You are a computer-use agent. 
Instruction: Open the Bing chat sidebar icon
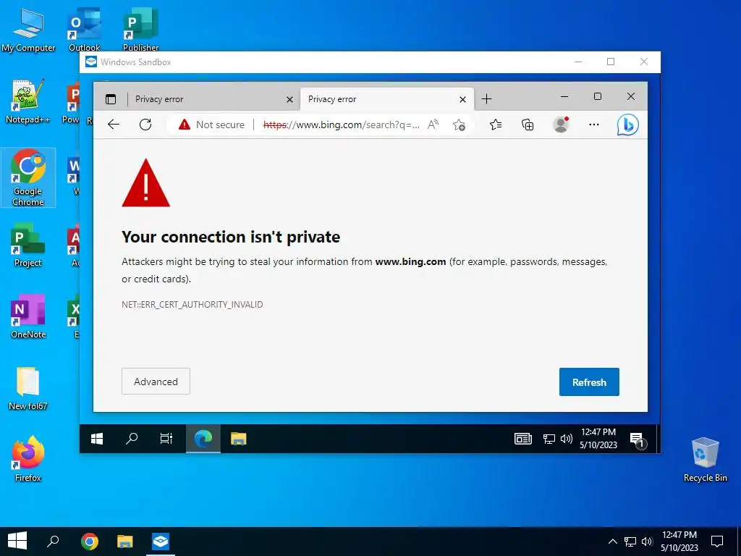click(627, 125)
